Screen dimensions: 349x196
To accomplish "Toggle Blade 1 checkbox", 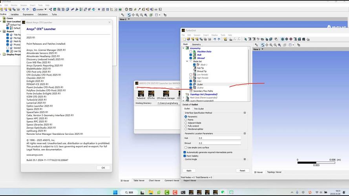I will pyautogui.click(x=194, y=65).
